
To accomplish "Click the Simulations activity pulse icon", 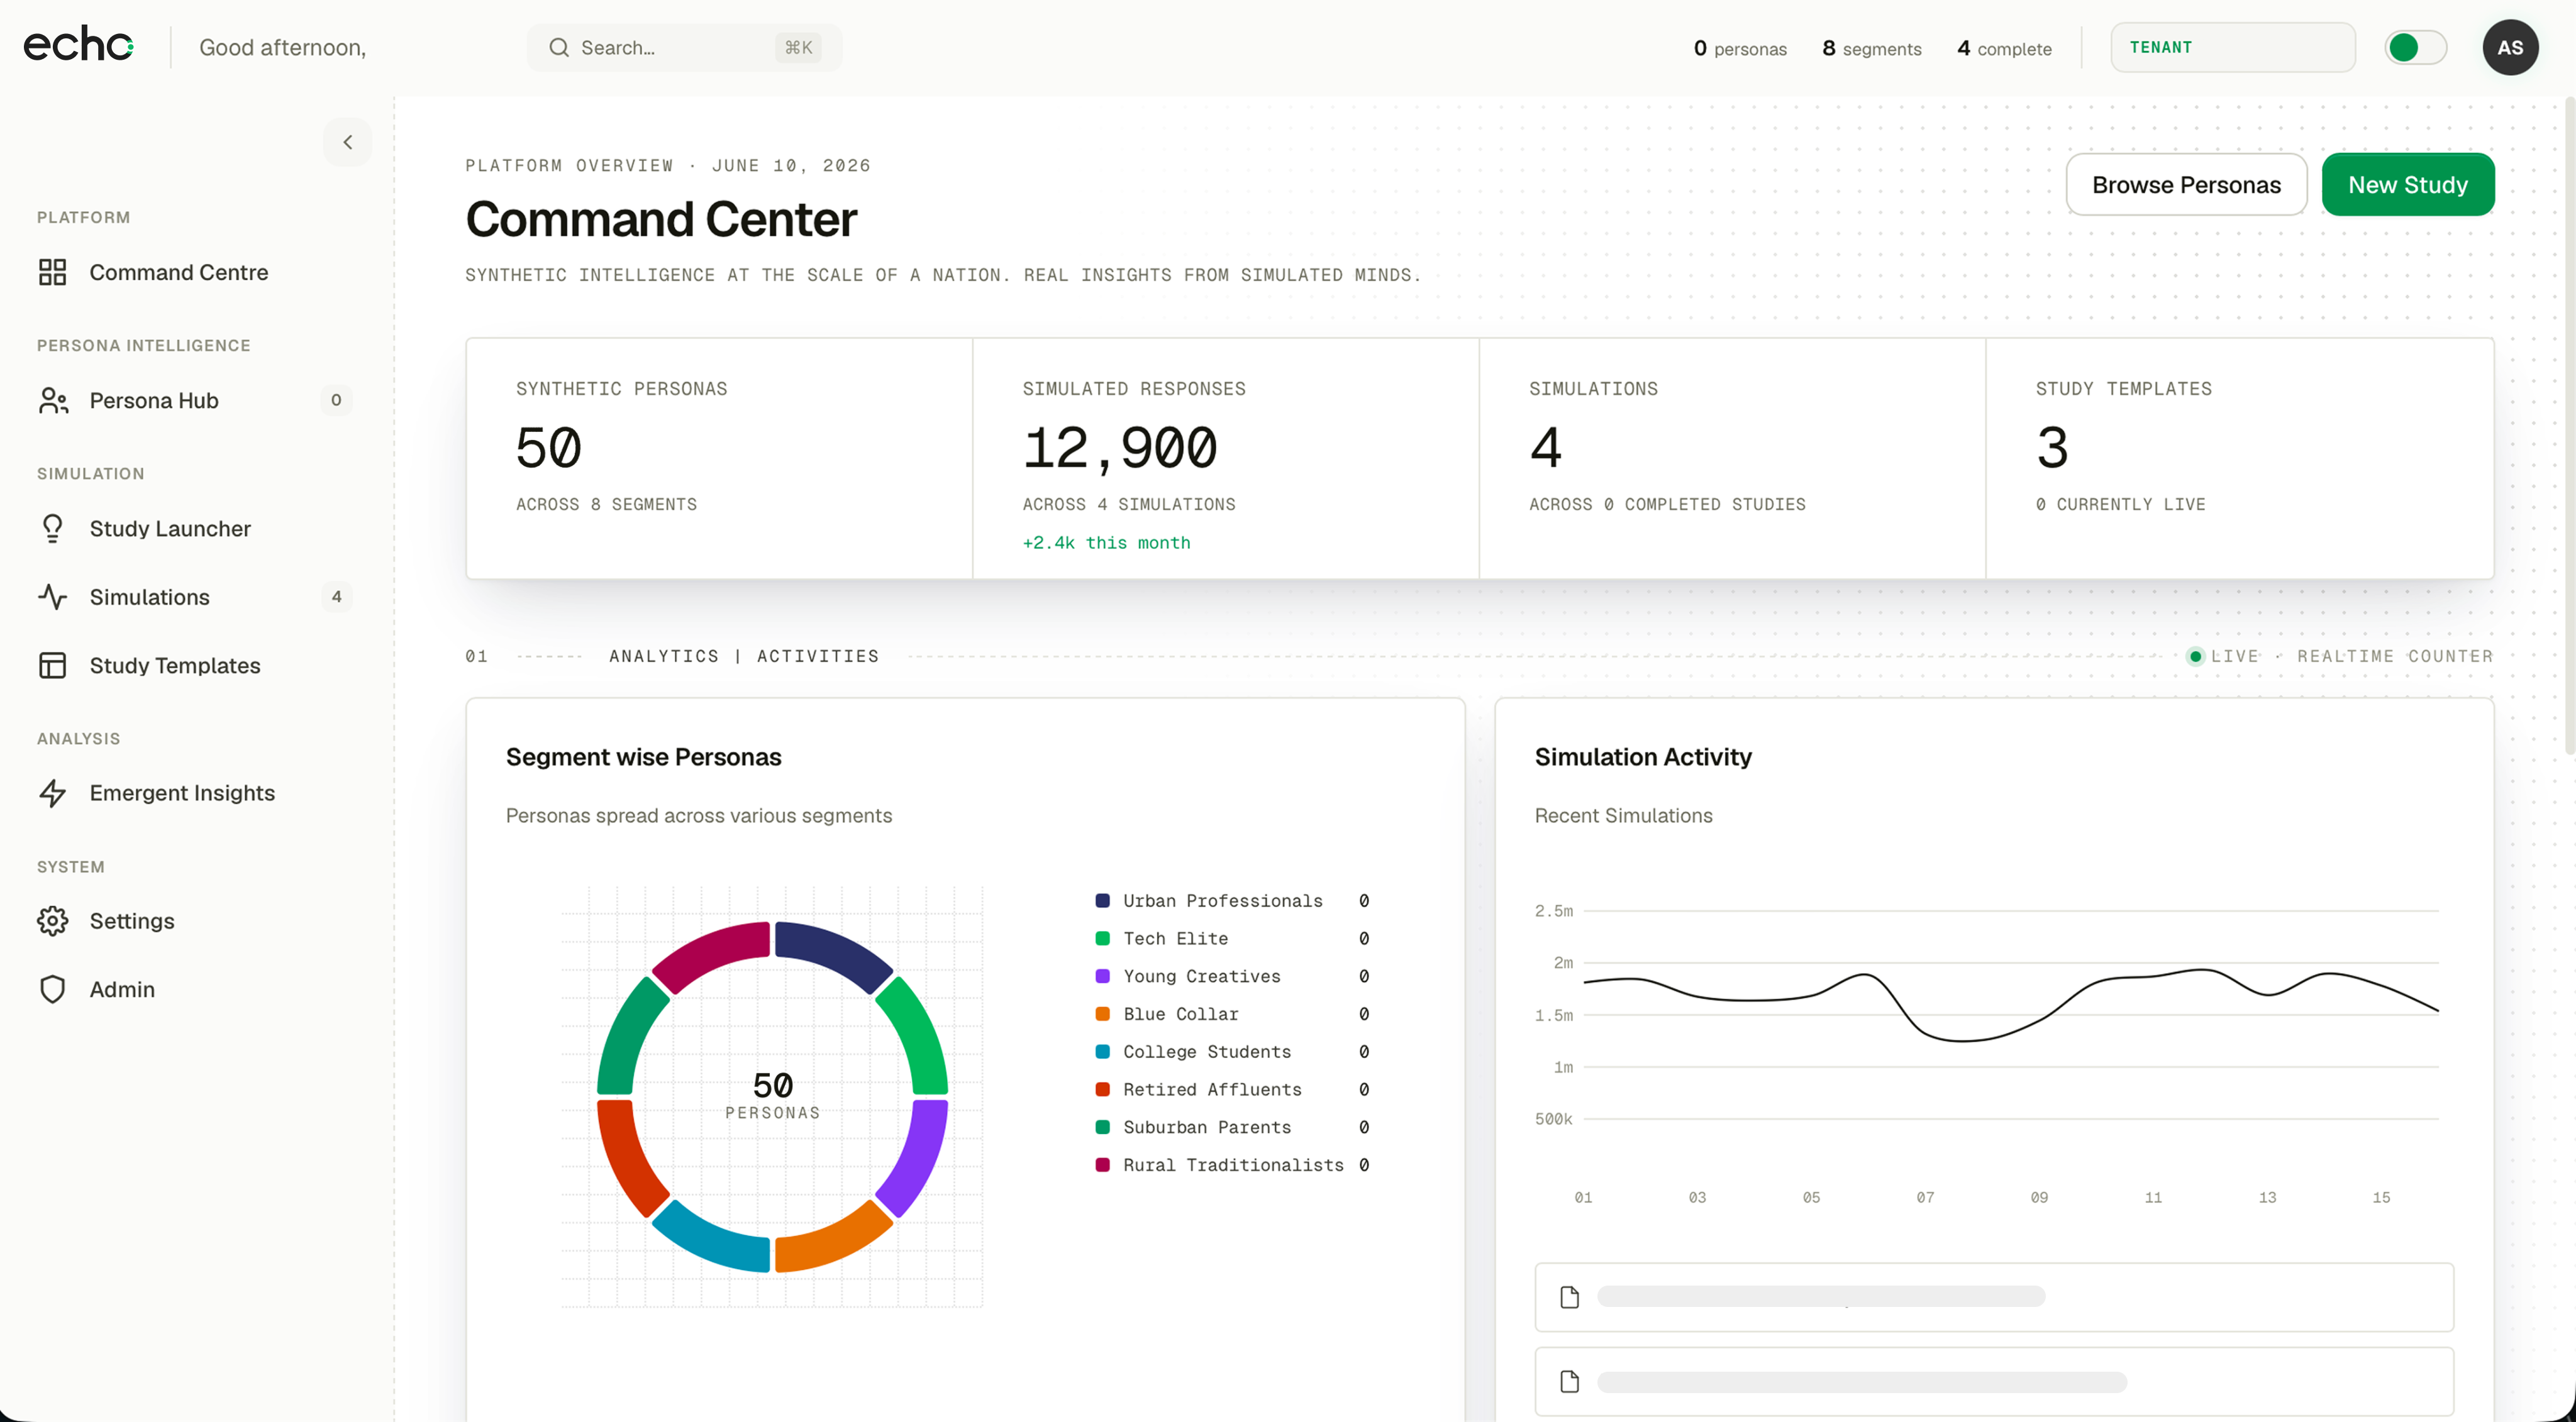I will coord(52,597).
